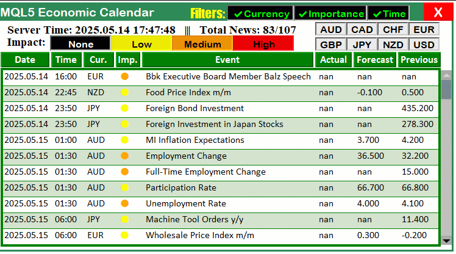Click the Event column header
456x254 pixels.
[x=227, y=60]
